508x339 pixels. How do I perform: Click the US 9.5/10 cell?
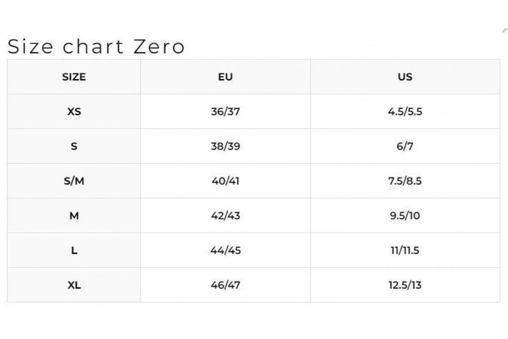coord(405,216)
